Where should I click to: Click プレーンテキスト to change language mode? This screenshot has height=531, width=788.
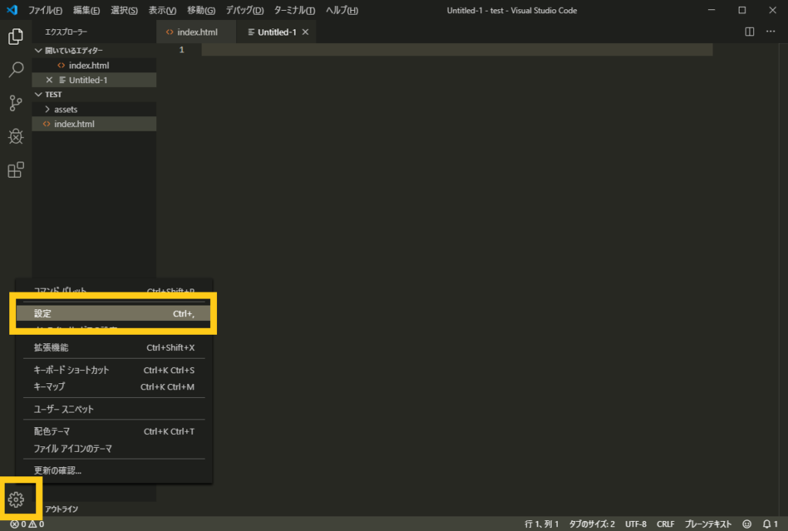(710, 523)
